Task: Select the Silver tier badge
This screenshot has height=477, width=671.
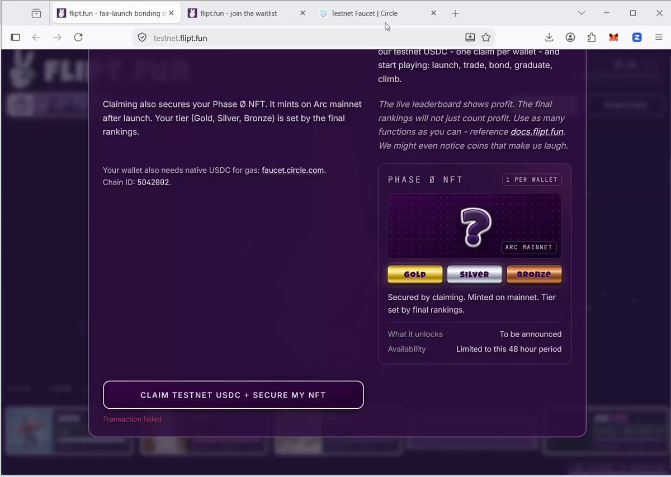Action: click(474, 275)
